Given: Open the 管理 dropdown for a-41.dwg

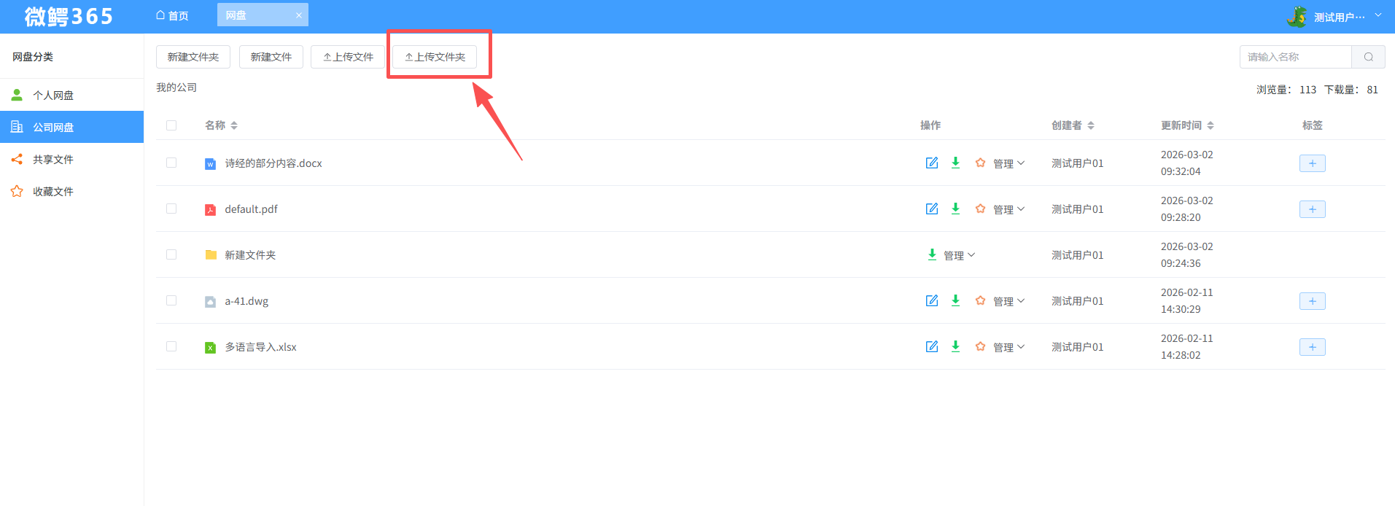Looking at the screenshot, I should (x=1009, y=301).
